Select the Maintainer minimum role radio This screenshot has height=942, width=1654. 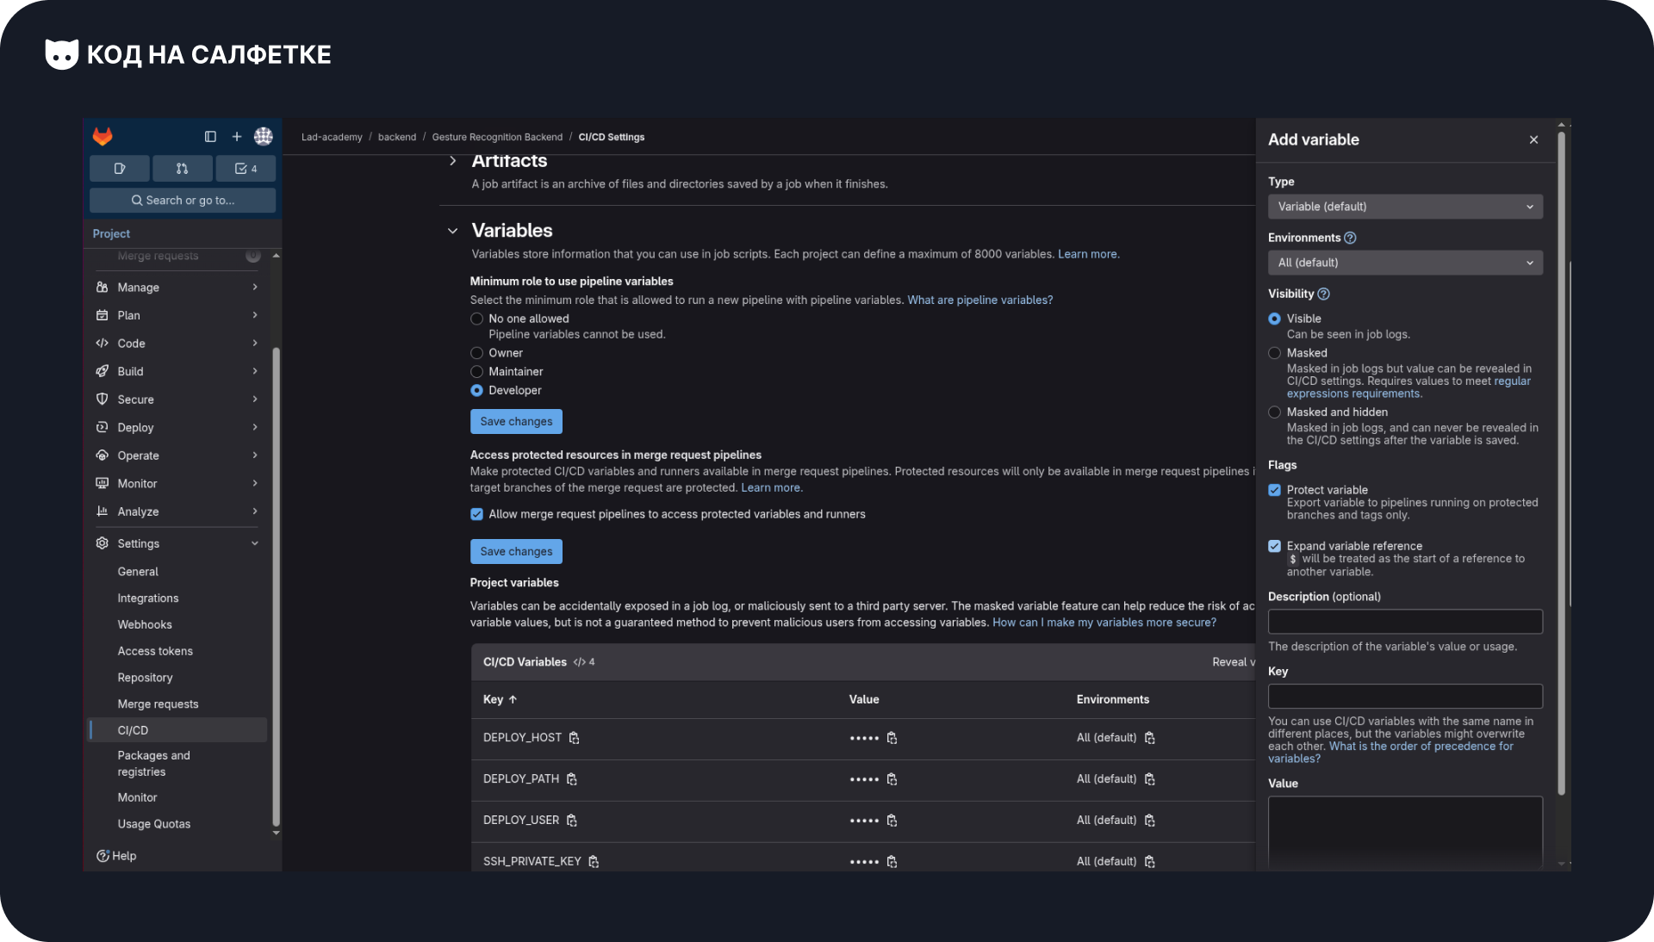(x=476, y=372)
